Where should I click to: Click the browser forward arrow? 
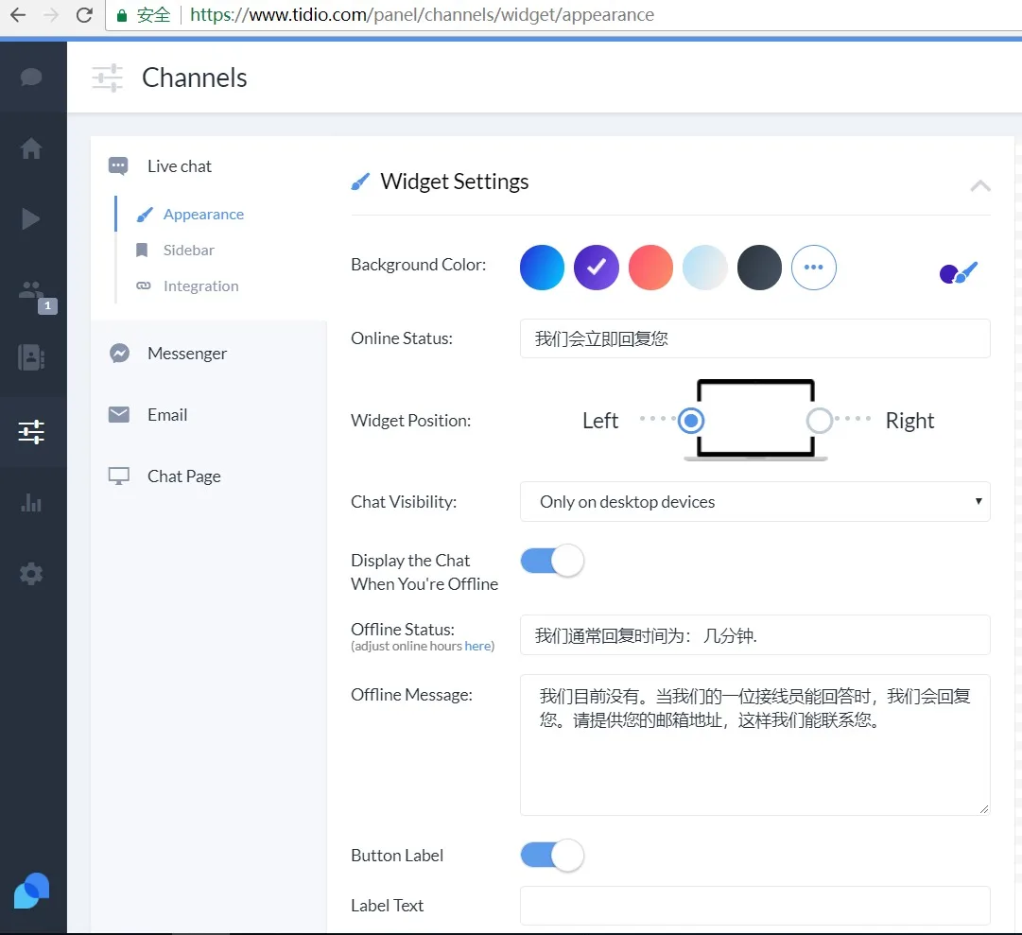point(51,14)
